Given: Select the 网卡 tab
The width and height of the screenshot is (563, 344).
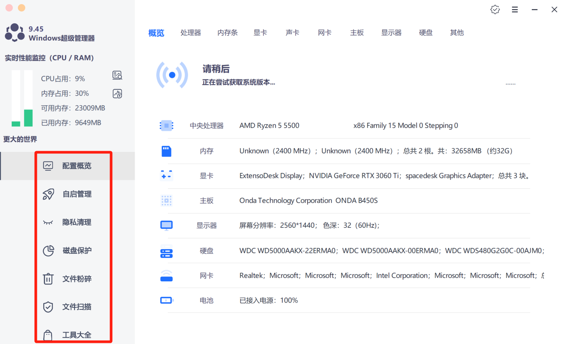Looking at the screenshot, I should coord(325,33).
